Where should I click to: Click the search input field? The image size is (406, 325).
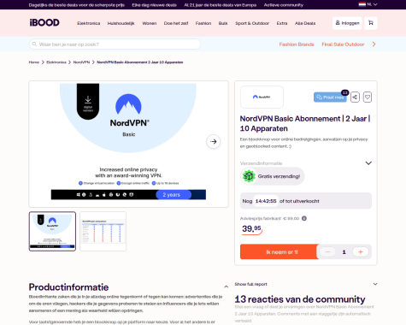[115, 44]
